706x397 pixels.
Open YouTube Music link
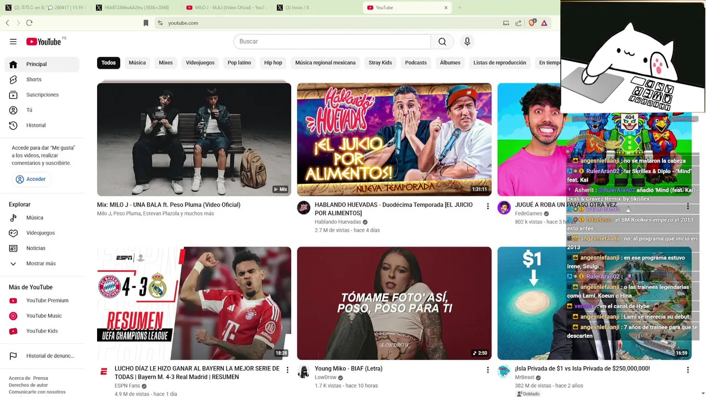click(x=42, y=316)
